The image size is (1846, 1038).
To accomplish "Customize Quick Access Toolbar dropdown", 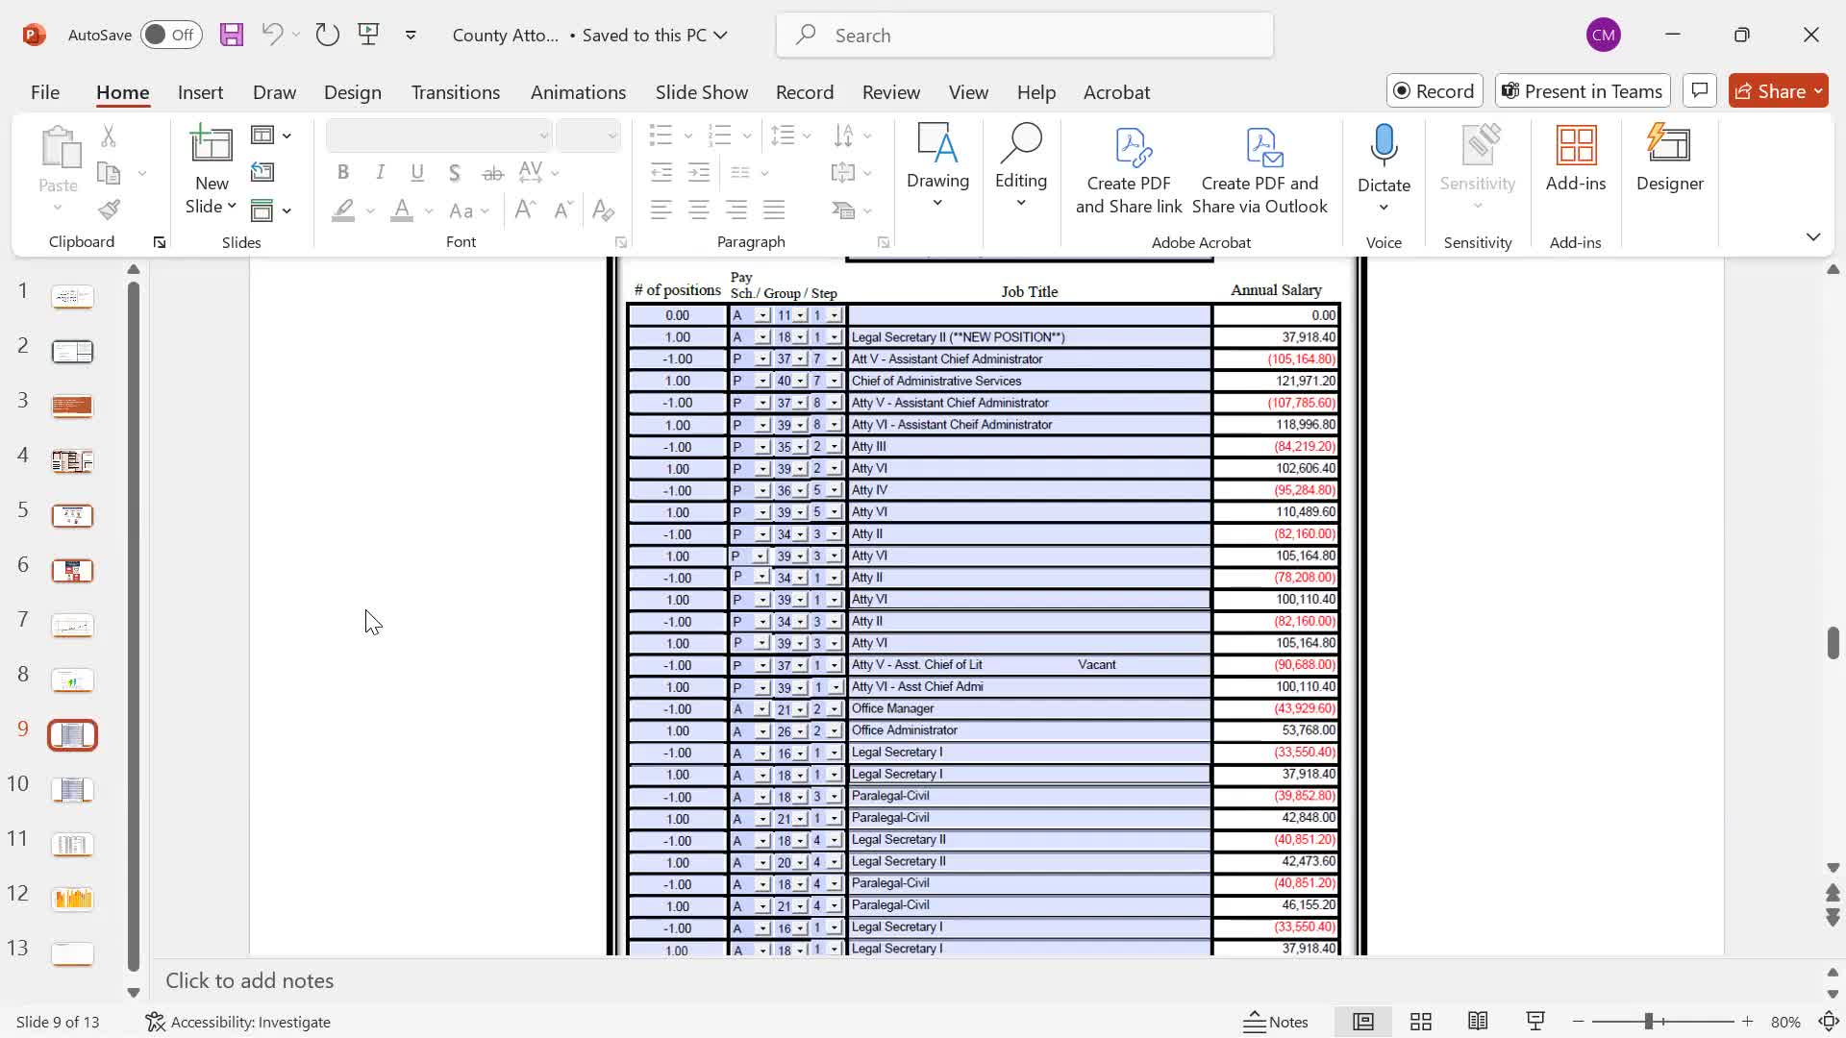I will pyautogui.click(x=411, y=35).
